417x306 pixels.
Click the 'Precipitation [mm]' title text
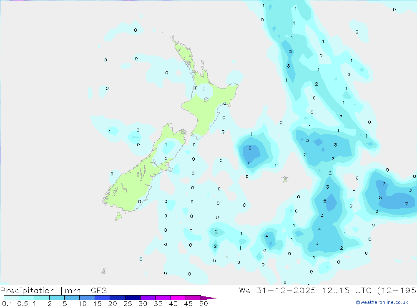43,291
